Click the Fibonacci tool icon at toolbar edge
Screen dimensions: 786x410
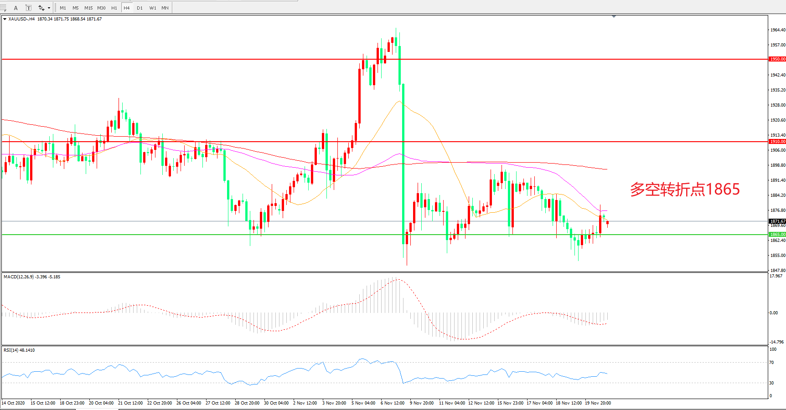coord(3,8)
